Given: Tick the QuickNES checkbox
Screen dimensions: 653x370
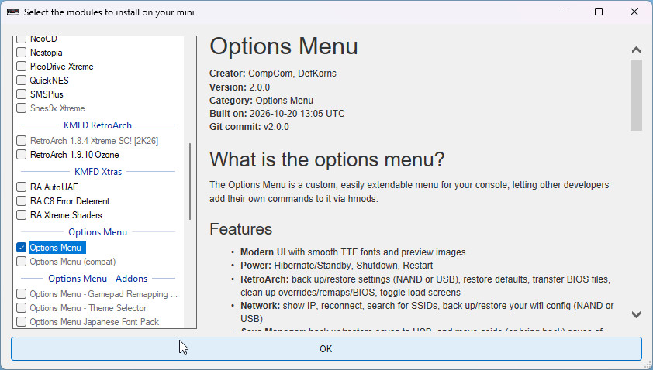Looking at the screenshot, I should tap(21, 81).
